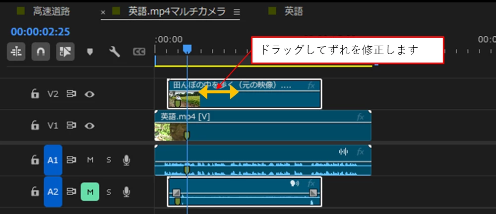The height and width of the screenshot is (214, 496).
Task: Click the fx badge on A1 audio clip
Action: (360, 152)
